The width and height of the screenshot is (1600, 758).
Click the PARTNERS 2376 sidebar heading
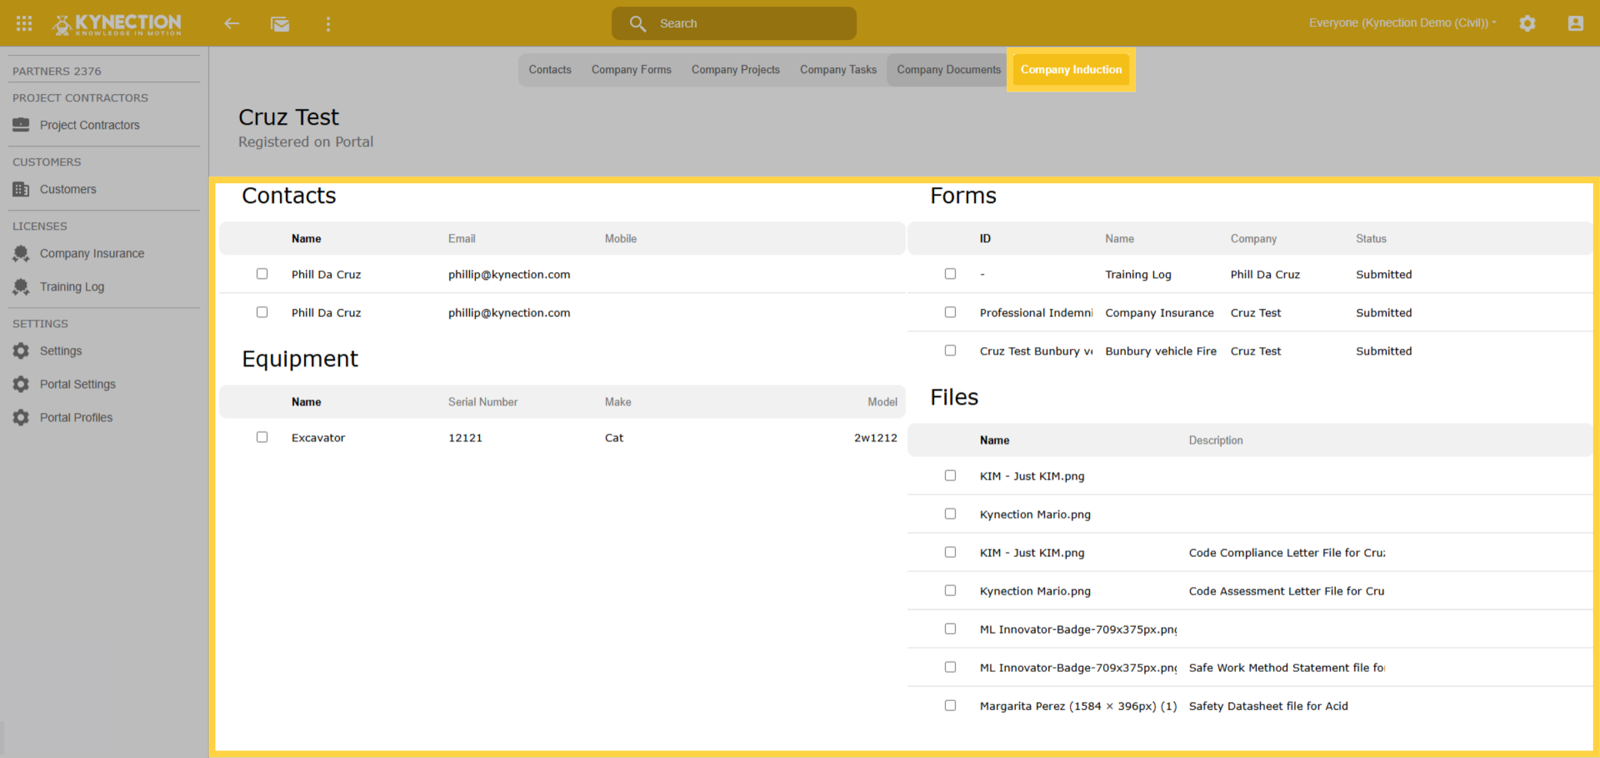[x=57, y=71]
